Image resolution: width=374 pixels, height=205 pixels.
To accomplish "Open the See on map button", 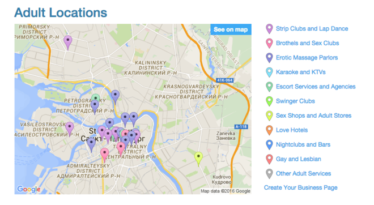I will click(x=231, y=29).
